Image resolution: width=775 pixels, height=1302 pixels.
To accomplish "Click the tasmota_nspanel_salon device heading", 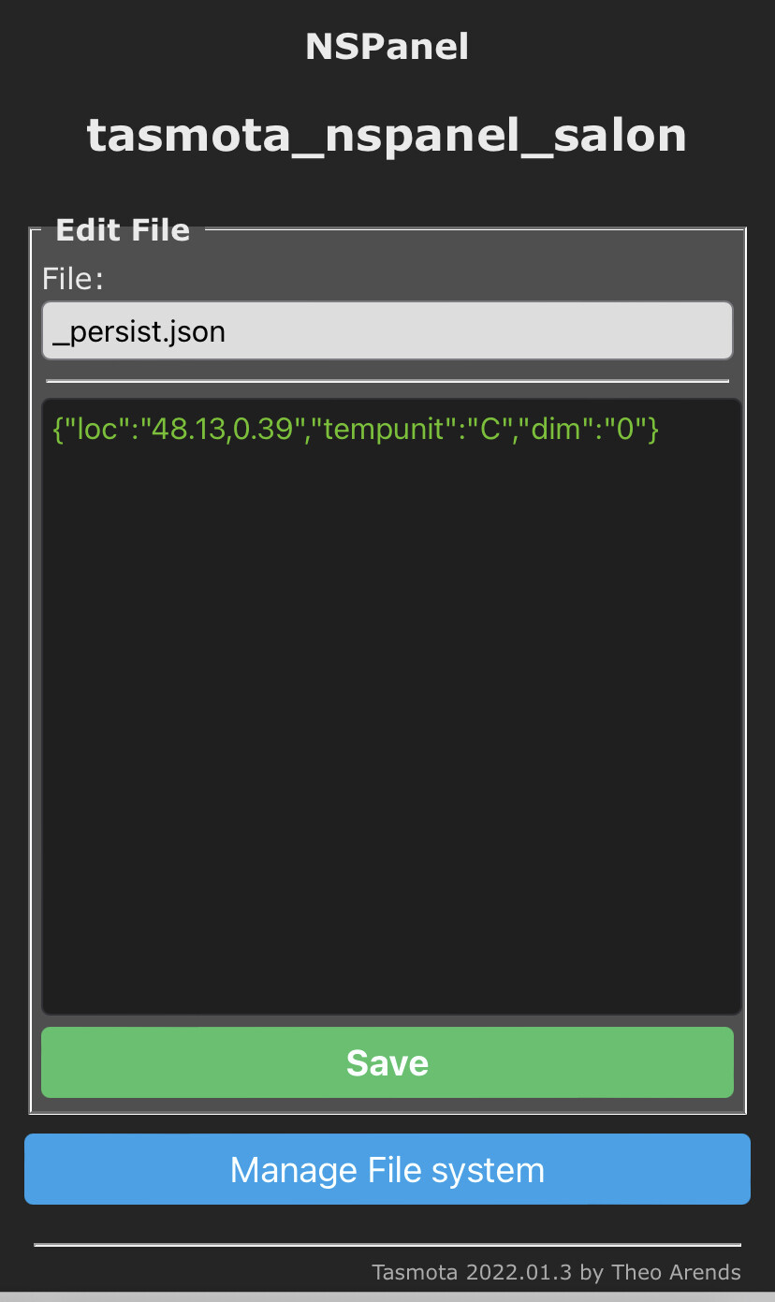I will (x=387, y=136).
